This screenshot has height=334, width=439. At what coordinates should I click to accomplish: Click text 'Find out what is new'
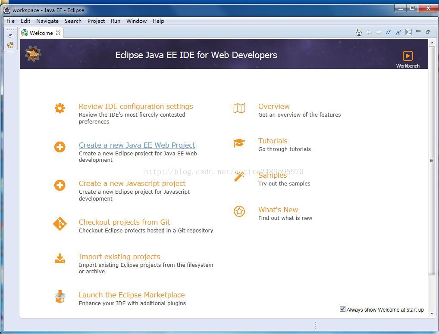pyautogui.click(x=285, y=218)
